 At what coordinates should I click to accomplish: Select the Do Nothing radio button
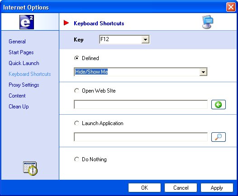(76, 159)
